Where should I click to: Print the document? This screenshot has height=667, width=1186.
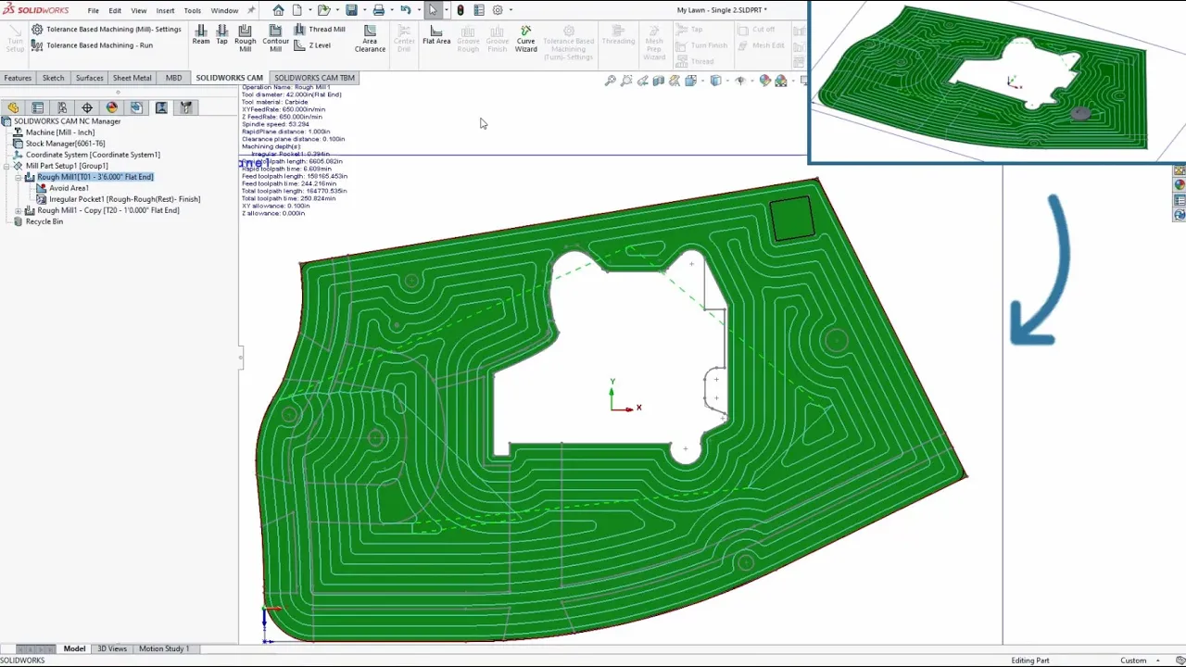378,10
